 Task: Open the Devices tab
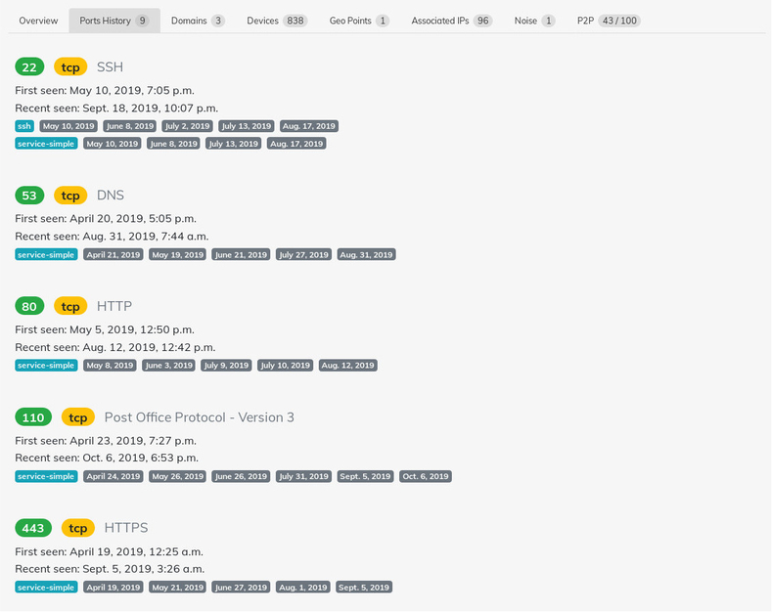pos(277,21)
